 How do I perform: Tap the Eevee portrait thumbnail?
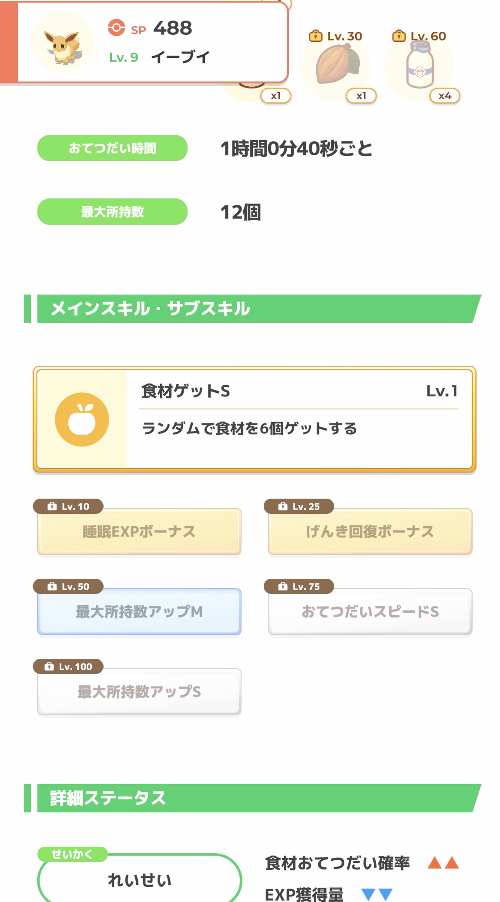(x=63, y=43)
